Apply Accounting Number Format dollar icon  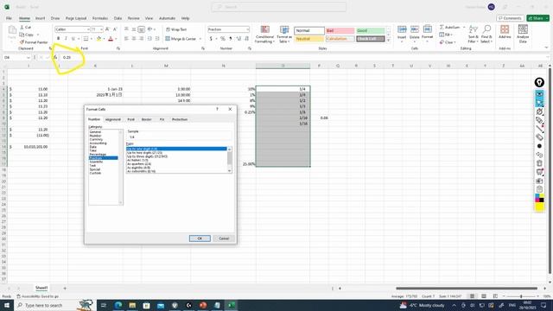coord(211,39)
